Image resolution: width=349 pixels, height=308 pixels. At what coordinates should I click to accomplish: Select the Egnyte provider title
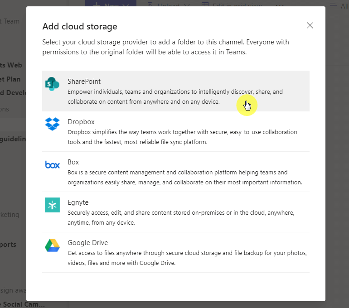tap(78, 202)
